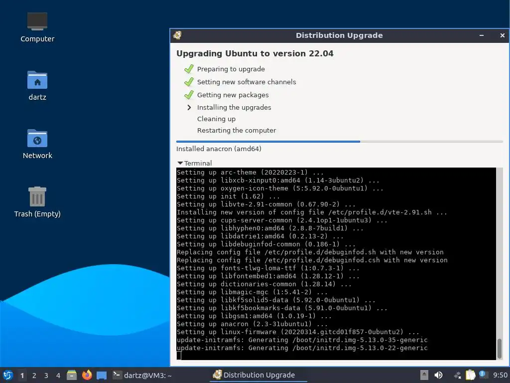Screen dimensions: 510x383
Task: Click terminal line mentioning initrd.img-5.13.0-22-generic
Action: coord(302,348)
